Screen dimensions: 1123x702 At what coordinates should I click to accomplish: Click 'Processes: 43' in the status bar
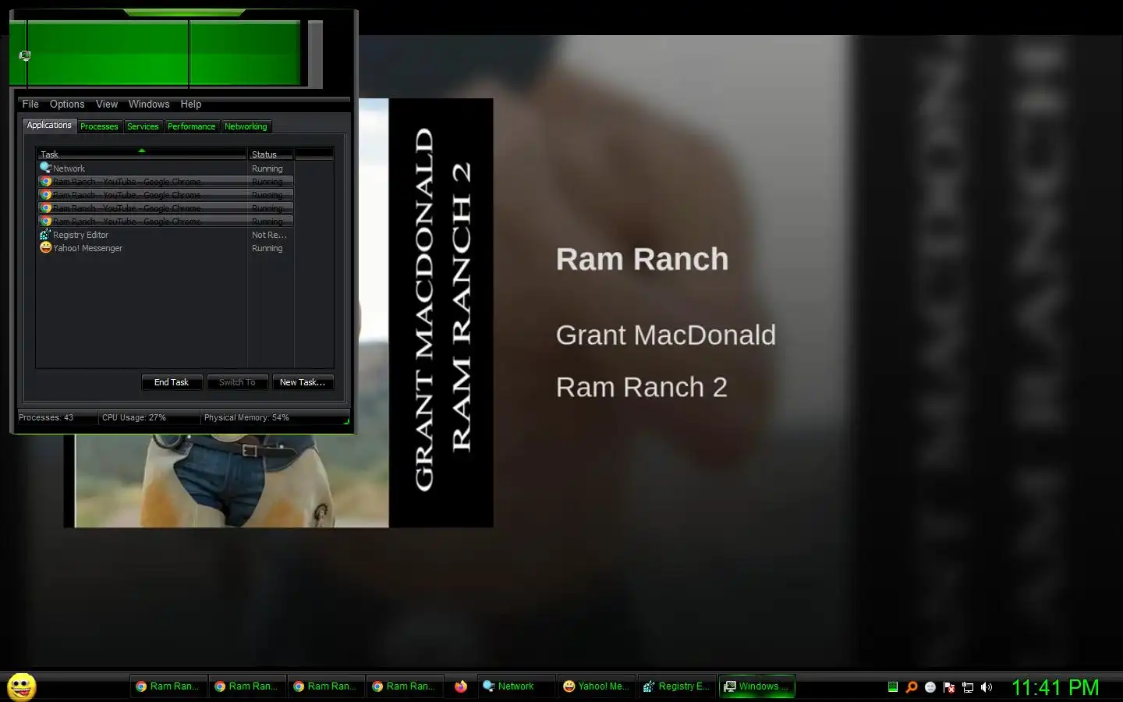(46, 417)
